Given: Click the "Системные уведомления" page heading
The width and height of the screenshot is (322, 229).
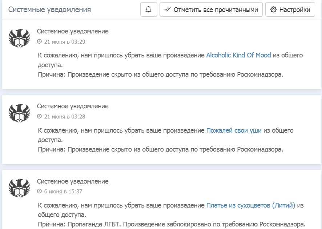Looking at the screenshot, I should [49, 10].
